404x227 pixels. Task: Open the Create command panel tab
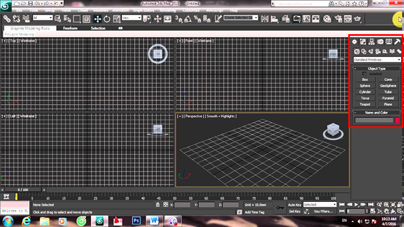pyautogui.click(x=354, y=42)
